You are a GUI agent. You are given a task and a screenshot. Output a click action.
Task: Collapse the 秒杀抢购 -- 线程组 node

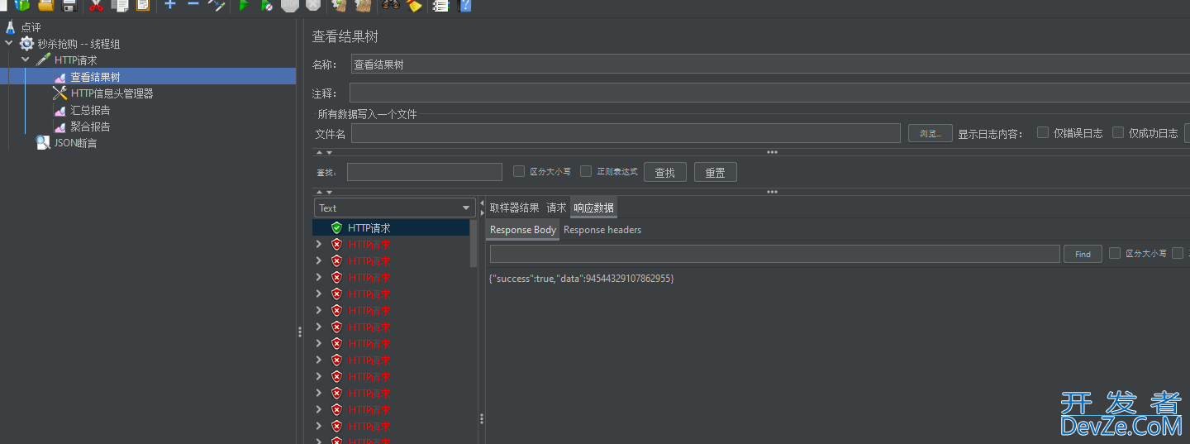point(9,44)
